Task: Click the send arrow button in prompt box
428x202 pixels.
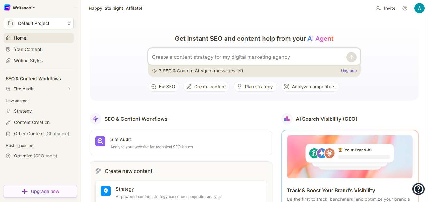Action: tap(351, 57)
